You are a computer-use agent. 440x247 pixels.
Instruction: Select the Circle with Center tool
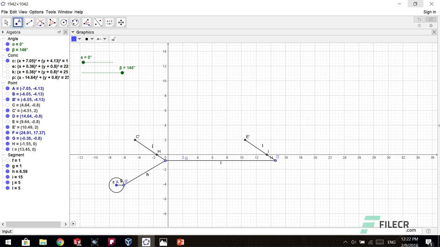coord(64,22)
